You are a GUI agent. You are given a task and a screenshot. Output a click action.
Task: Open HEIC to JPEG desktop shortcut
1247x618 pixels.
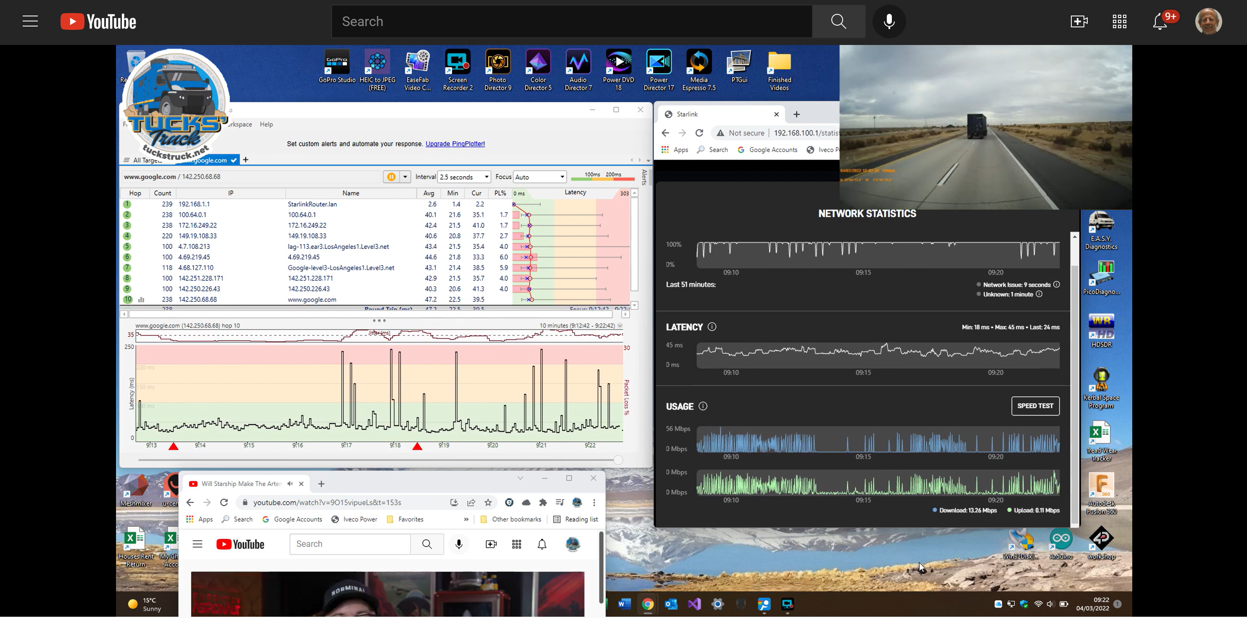click(x=377, y=70)
